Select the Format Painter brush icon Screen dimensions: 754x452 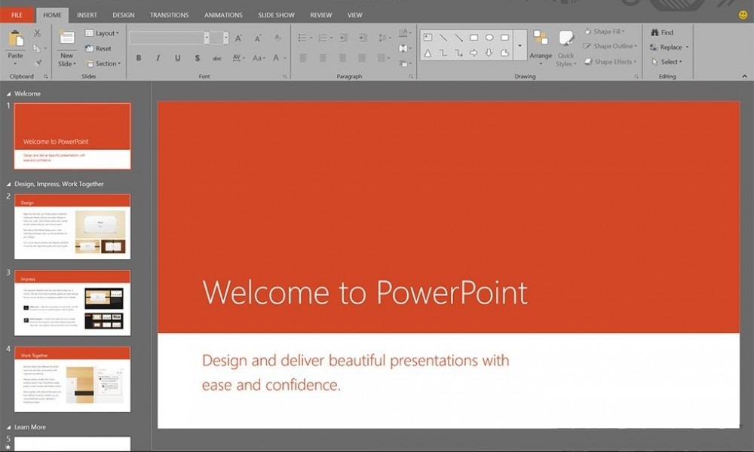click(x=38, y=63)
